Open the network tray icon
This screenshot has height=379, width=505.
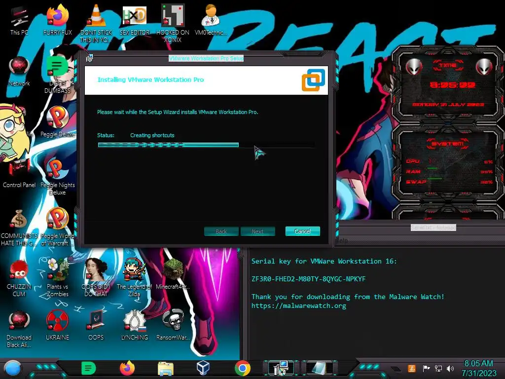pyautogui.click(x=438, y=368)
